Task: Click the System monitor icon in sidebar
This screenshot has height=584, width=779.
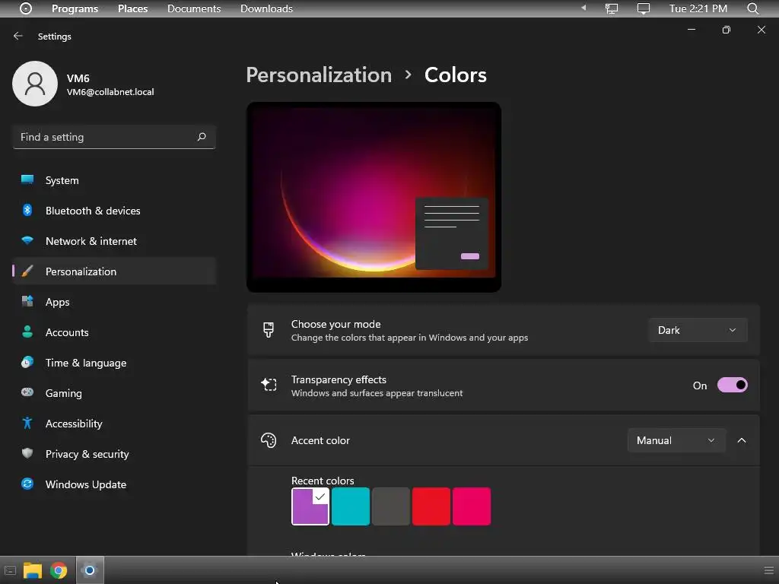Action: tap(27, 179)
